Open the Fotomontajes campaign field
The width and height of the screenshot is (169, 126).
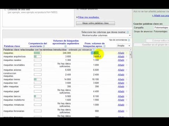[161, 28]
